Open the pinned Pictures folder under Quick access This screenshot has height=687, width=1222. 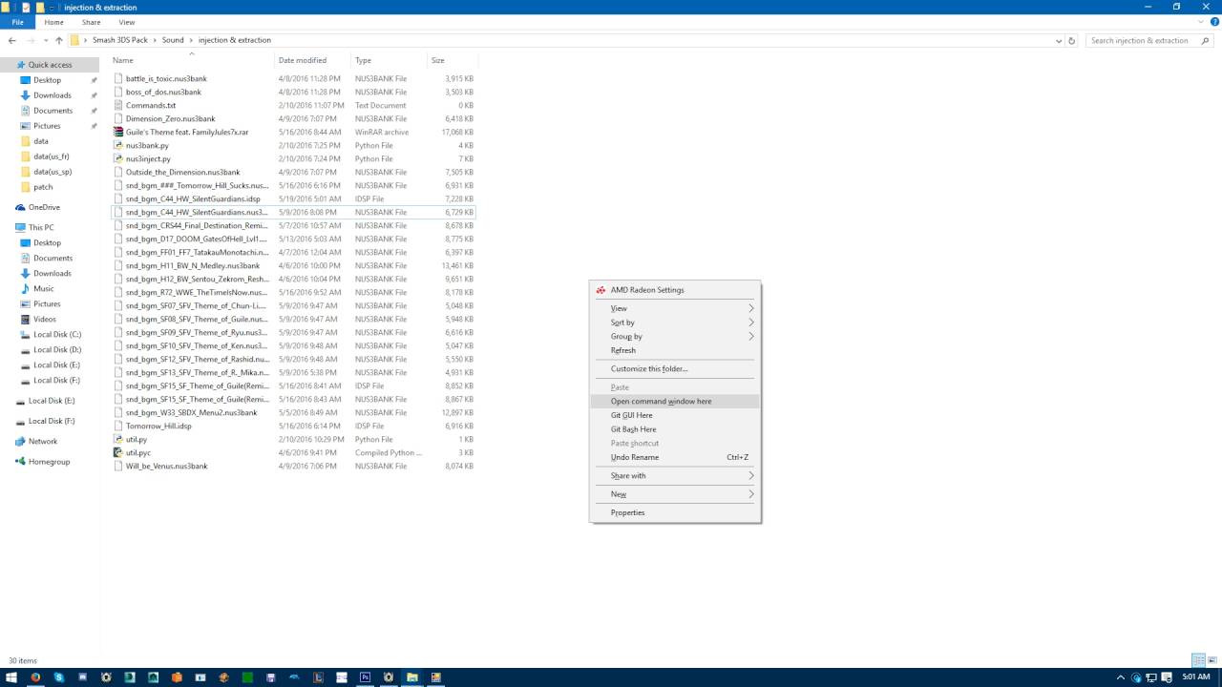pos(47,126)
